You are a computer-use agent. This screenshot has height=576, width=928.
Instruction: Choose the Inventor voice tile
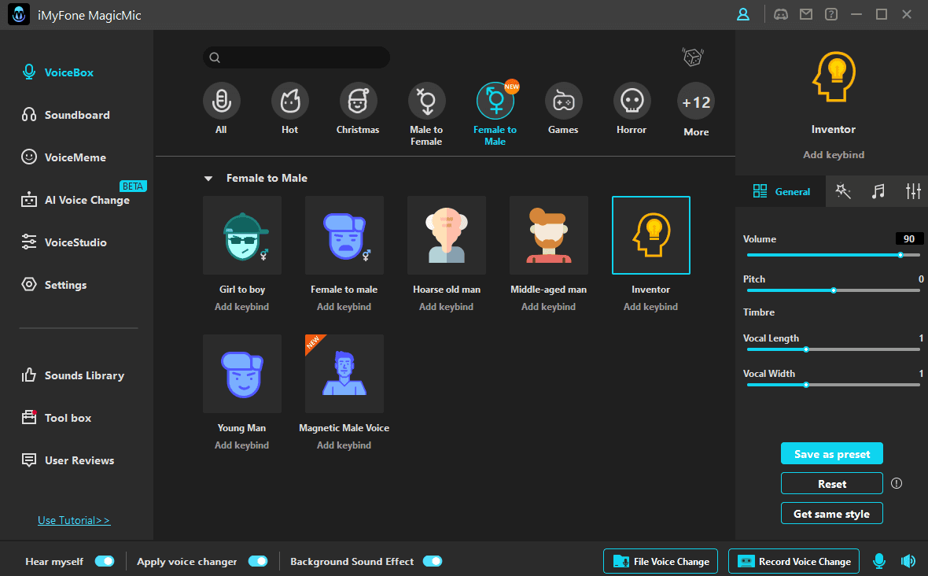[651, 235]
